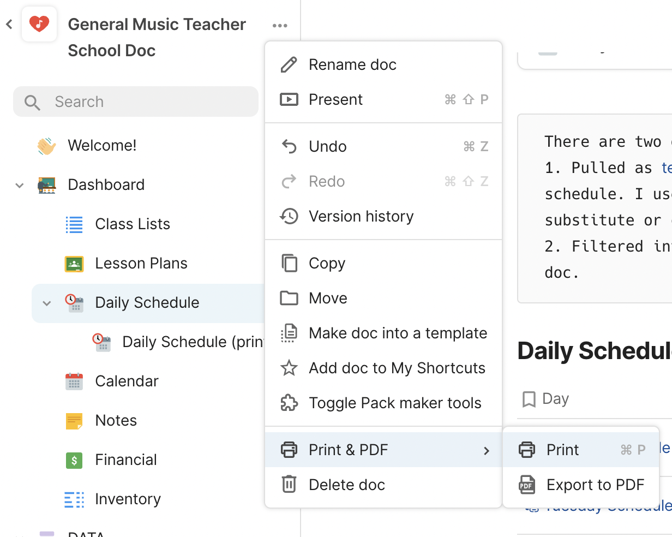Expand the Print & PDF submenu arrow
672x537 pixels.
pos(486,450)
